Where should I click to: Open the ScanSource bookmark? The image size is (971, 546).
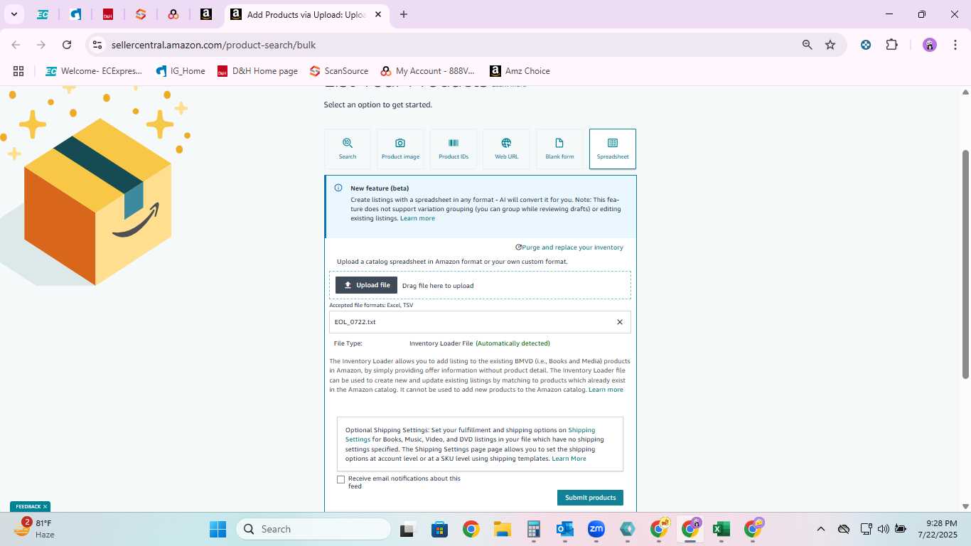pos(339,71)
